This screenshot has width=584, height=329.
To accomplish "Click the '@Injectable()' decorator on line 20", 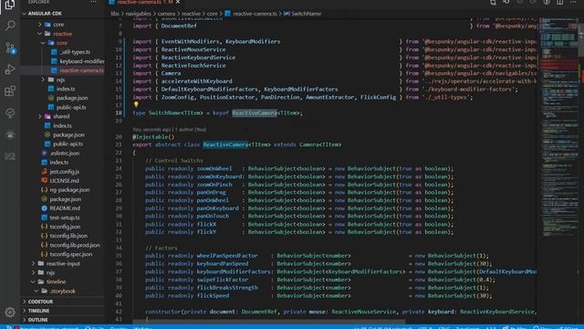I will point(153,137).
